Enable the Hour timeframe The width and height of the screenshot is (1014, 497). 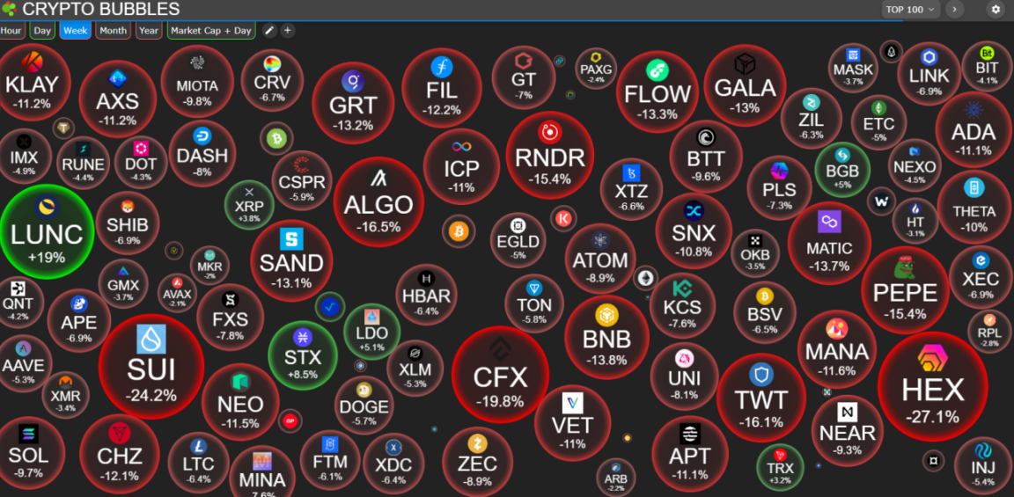tap(11, 31)
